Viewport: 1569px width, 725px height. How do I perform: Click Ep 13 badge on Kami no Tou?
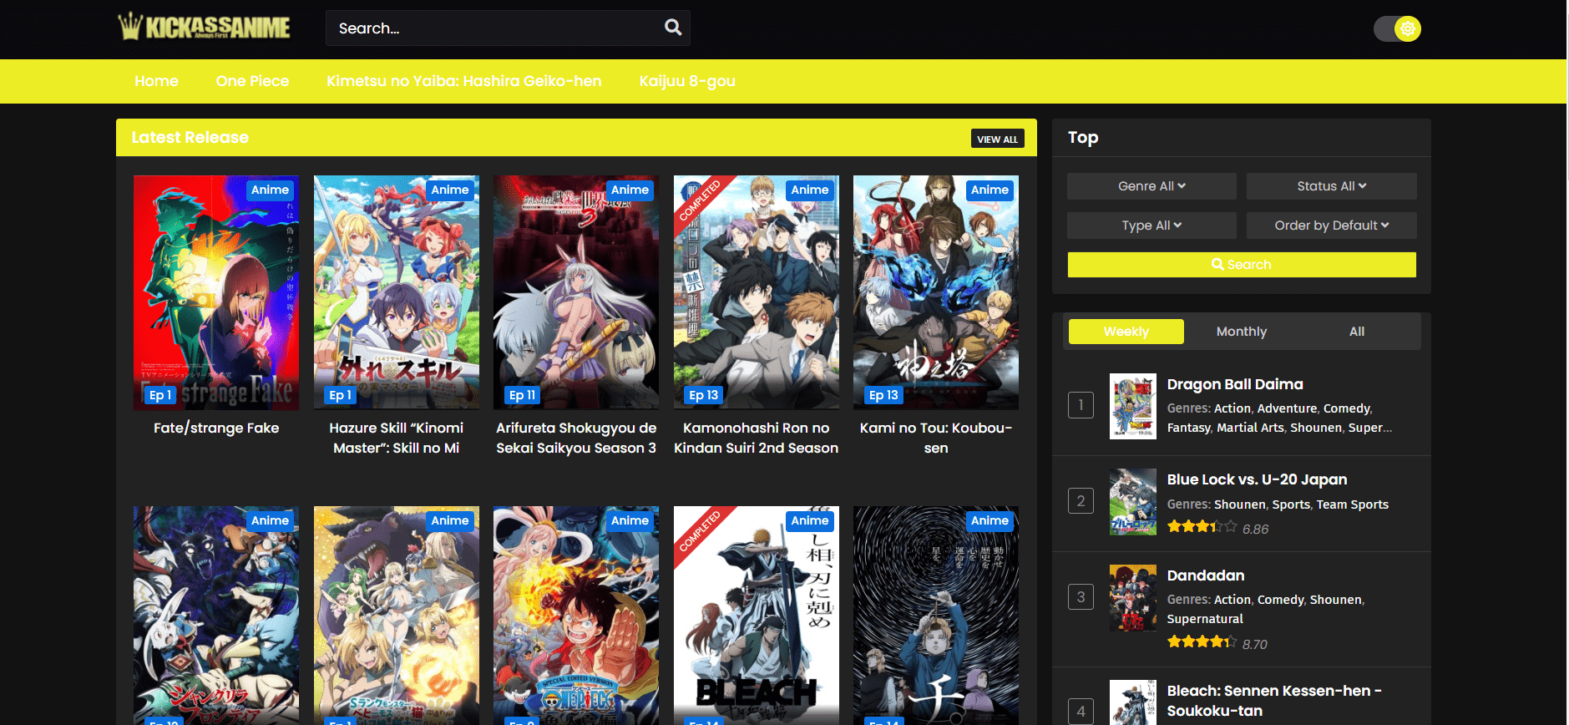pos(883,395)
